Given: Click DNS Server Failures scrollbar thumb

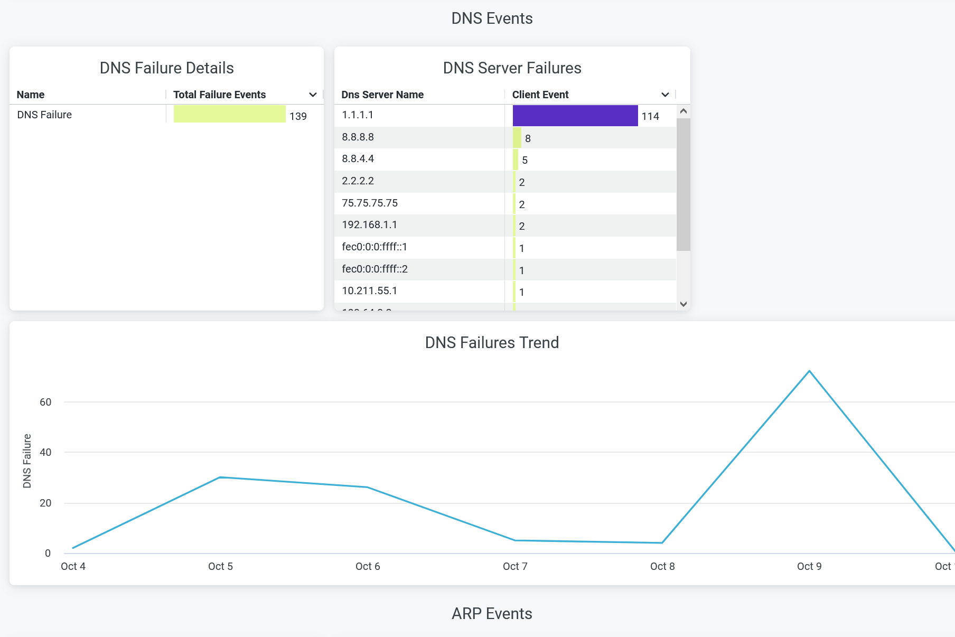Looking at the screenshot, I should coord(683,184).
